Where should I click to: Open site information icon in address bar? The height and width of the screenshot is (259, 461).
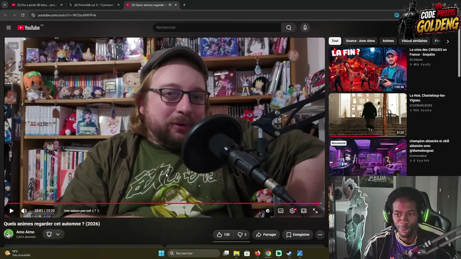point(33,15)
